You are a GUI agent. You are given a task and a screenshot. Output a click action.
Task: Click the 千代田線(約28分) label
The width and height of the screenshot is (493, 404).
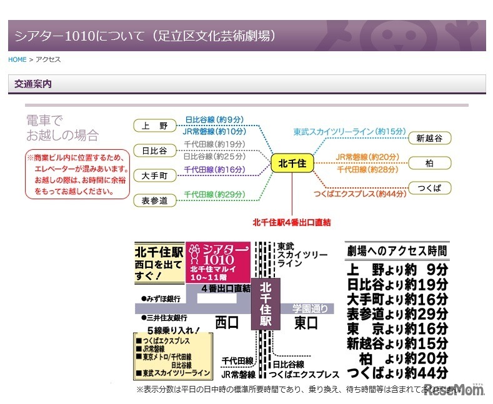[x=367, y=170]
